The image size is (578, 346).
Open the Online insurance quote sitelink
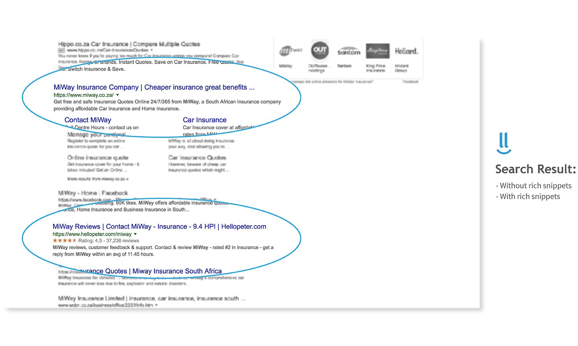(98, 158)
